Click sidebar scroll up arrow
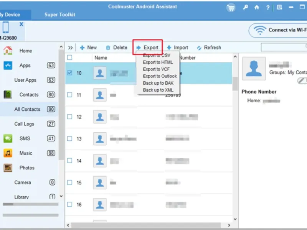The image size is (307, 230). [61, 47]
